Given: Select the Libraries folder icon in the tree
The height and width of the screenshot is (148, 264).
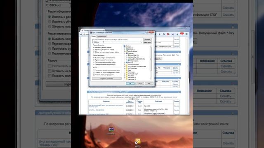Looking at the screenshot, I should [x=127, y=48].
